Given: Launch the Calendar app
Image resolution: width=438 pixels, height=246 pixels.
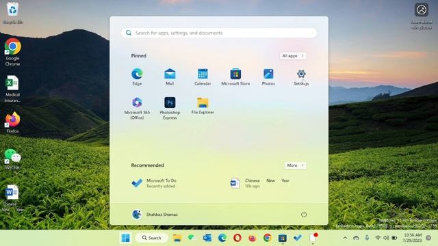Looking at the screenshot, I should pos(203,77).
